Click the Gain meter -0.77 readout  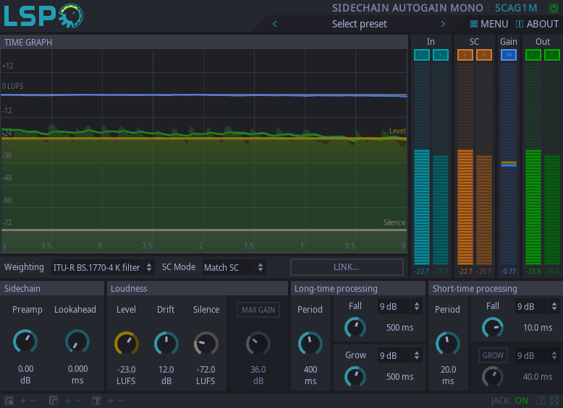pos(509,272)
